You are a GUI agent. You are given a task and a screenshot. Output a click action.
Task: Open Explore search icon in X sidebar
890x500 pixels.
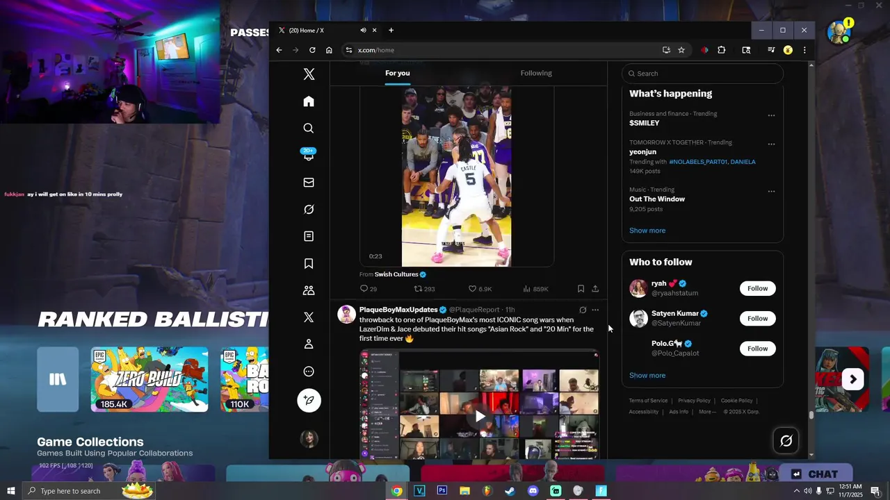(309, 128)
